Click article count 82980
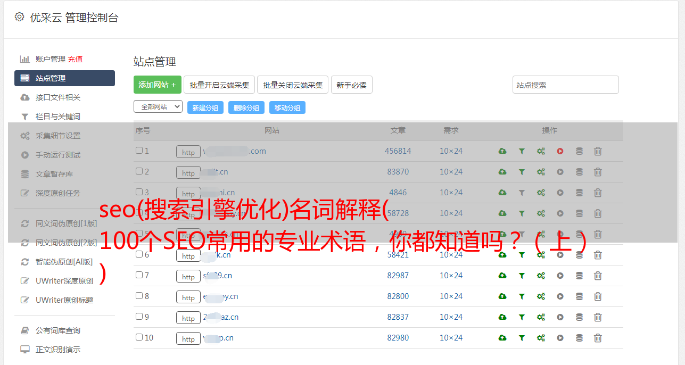The width and height of the screenshot is (685, 365). point(398,338)
